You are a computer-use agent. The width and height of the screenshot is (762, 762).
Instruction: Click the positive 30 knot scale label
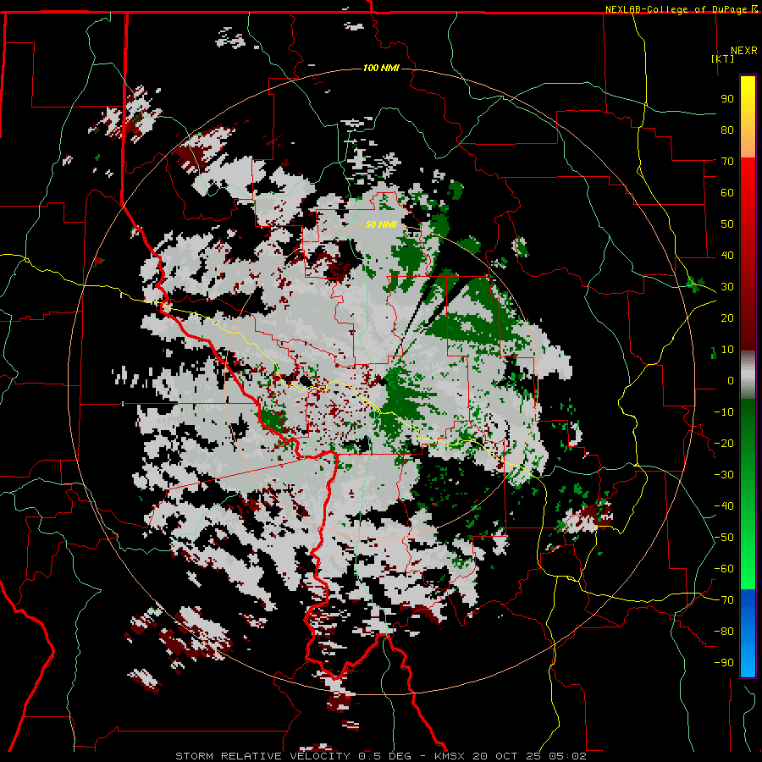(x=727, y=287)
